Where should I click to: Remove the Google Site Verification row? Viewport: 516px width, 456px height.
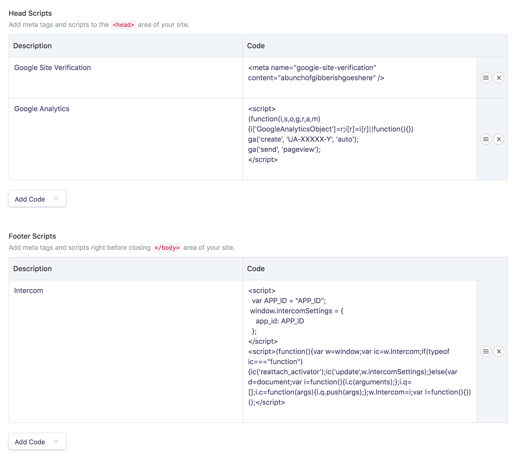499,78
